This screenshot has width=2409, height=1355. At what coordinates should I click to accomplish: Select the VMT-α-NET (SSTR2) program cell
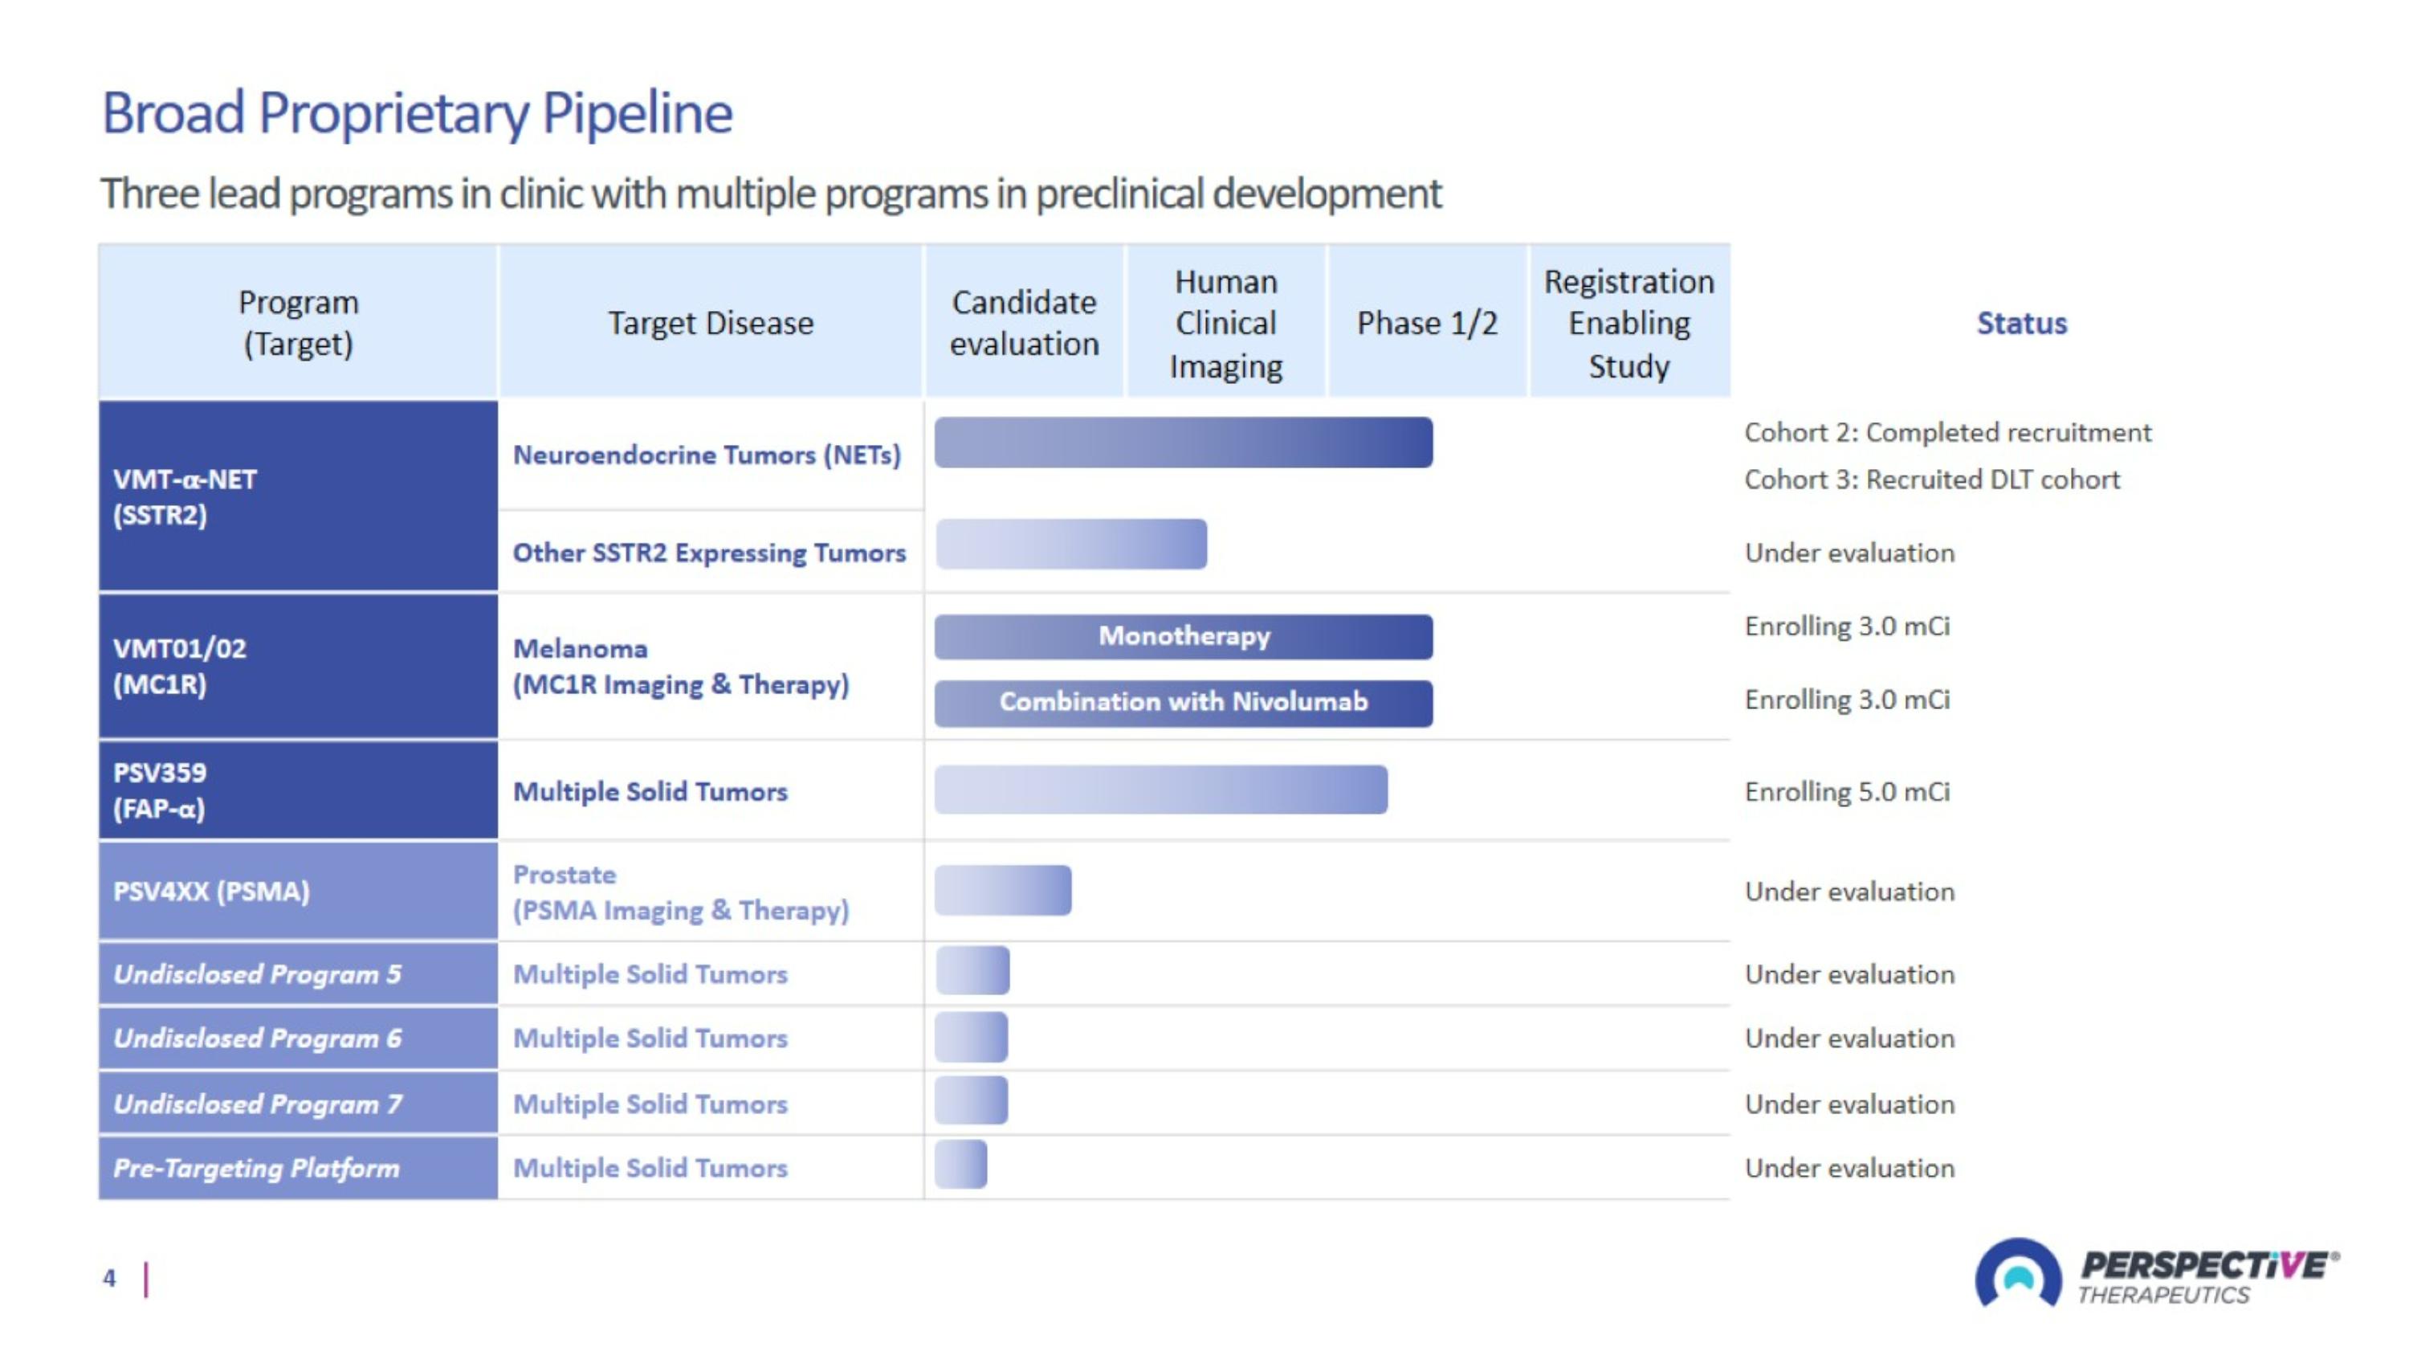pos(297,496)
